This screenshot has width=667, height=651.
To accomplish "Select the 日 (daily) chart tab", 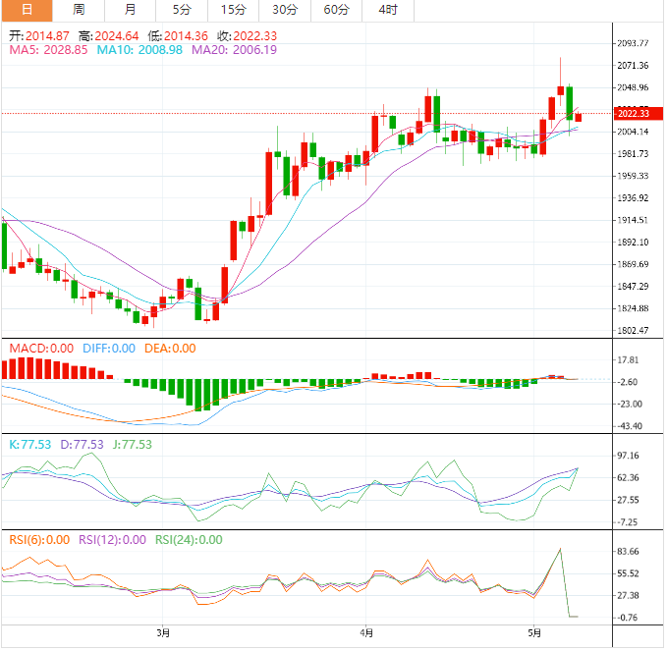I will [x=27, y=10].
